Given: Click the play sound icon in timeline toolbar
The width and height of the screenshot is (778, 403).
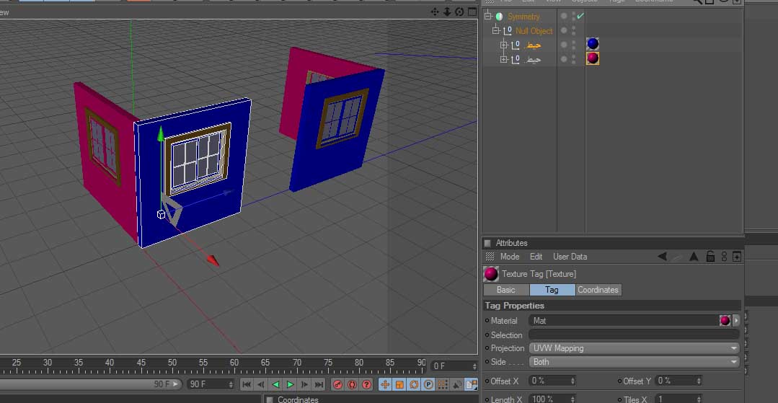Looking at the screenshot, I should click(457, 385).
